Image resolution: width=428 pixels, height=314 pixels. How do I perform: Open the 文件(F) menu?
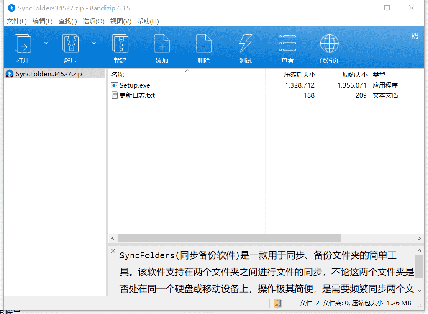pos(17,21)
